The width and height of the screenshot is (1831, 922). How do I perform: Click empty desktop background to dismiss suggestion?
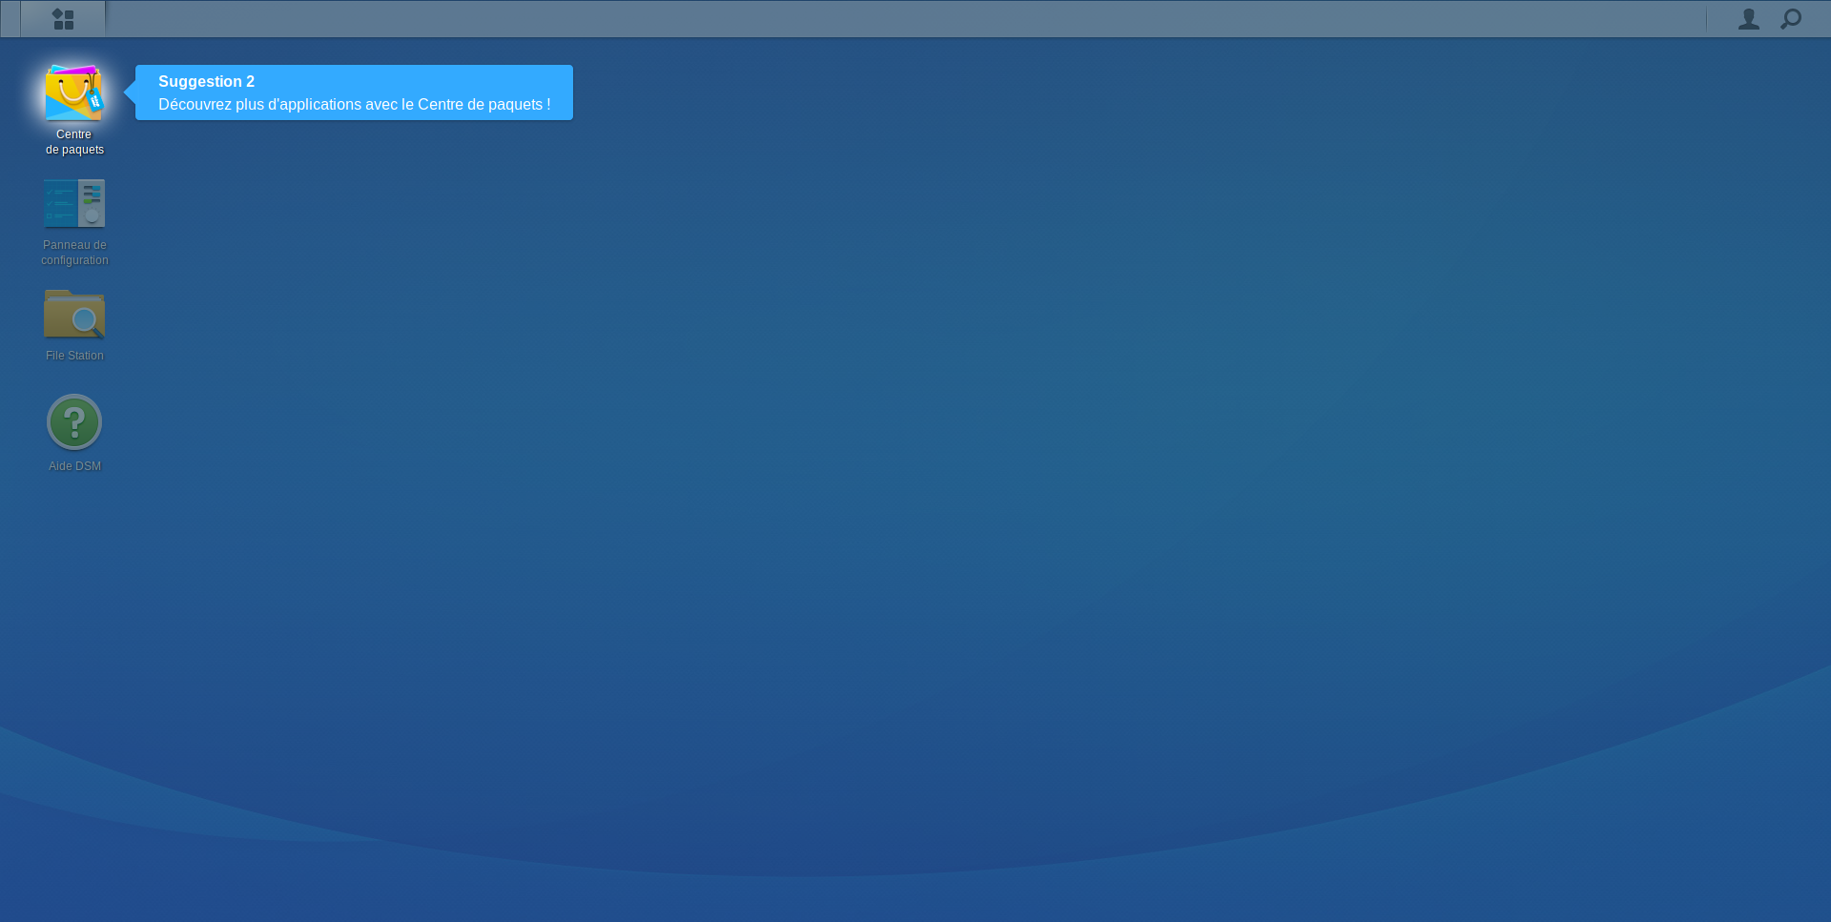click(954, 429)
